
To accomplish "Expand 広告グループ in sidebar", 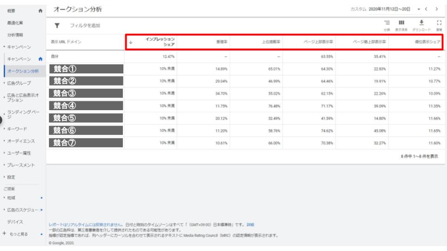I will click(4, 83).
